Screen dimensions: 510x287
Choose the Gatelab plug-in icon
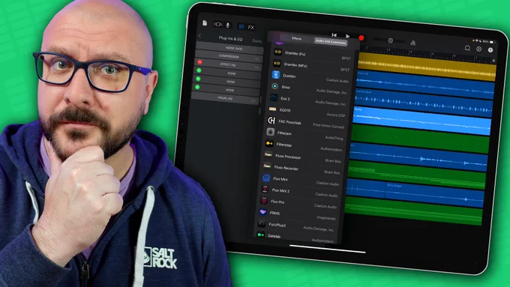pos(261,235)
